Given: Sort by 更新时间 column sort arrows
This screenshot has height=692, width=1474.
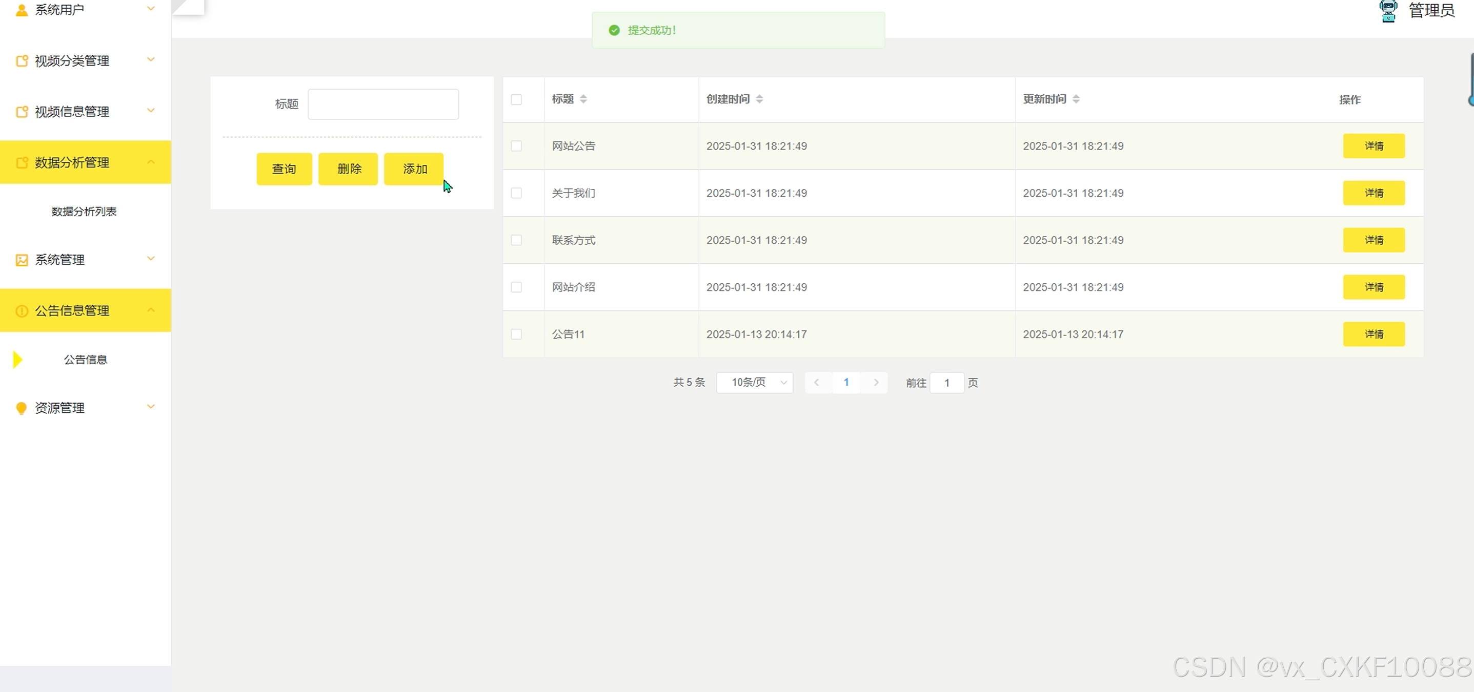Looking at the screenshot, I should coord(1076,99).
